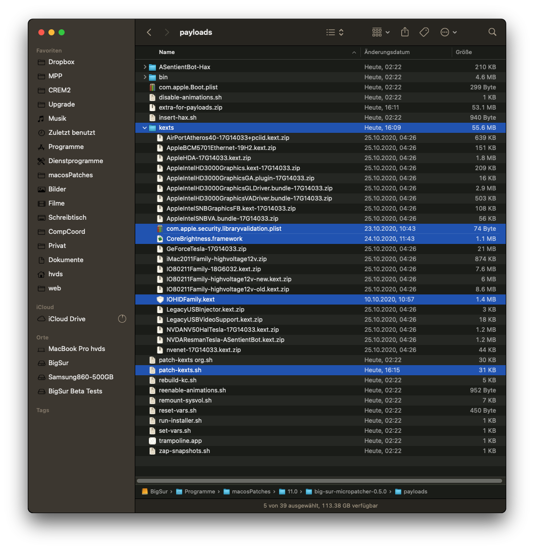Select extra-for-payloads.zip file

tap(321, 108)
